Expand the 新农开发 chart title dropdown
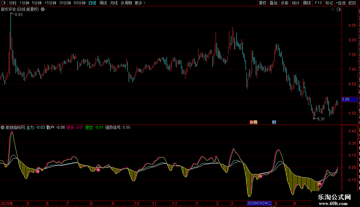360x207 pixels. (43, 10)
